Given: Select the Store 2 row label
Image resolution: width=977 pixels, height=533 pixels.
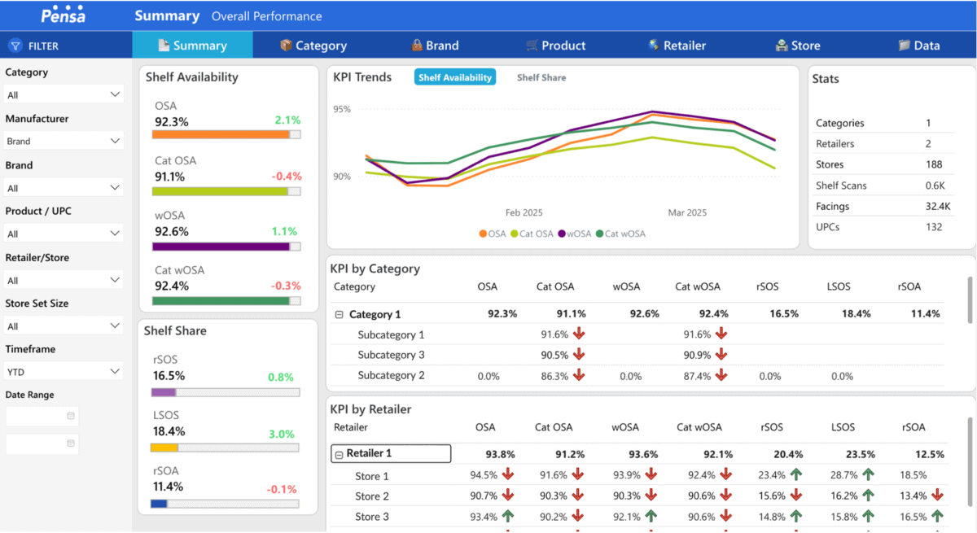Looking at the screenshot, I should click(372, 496).
